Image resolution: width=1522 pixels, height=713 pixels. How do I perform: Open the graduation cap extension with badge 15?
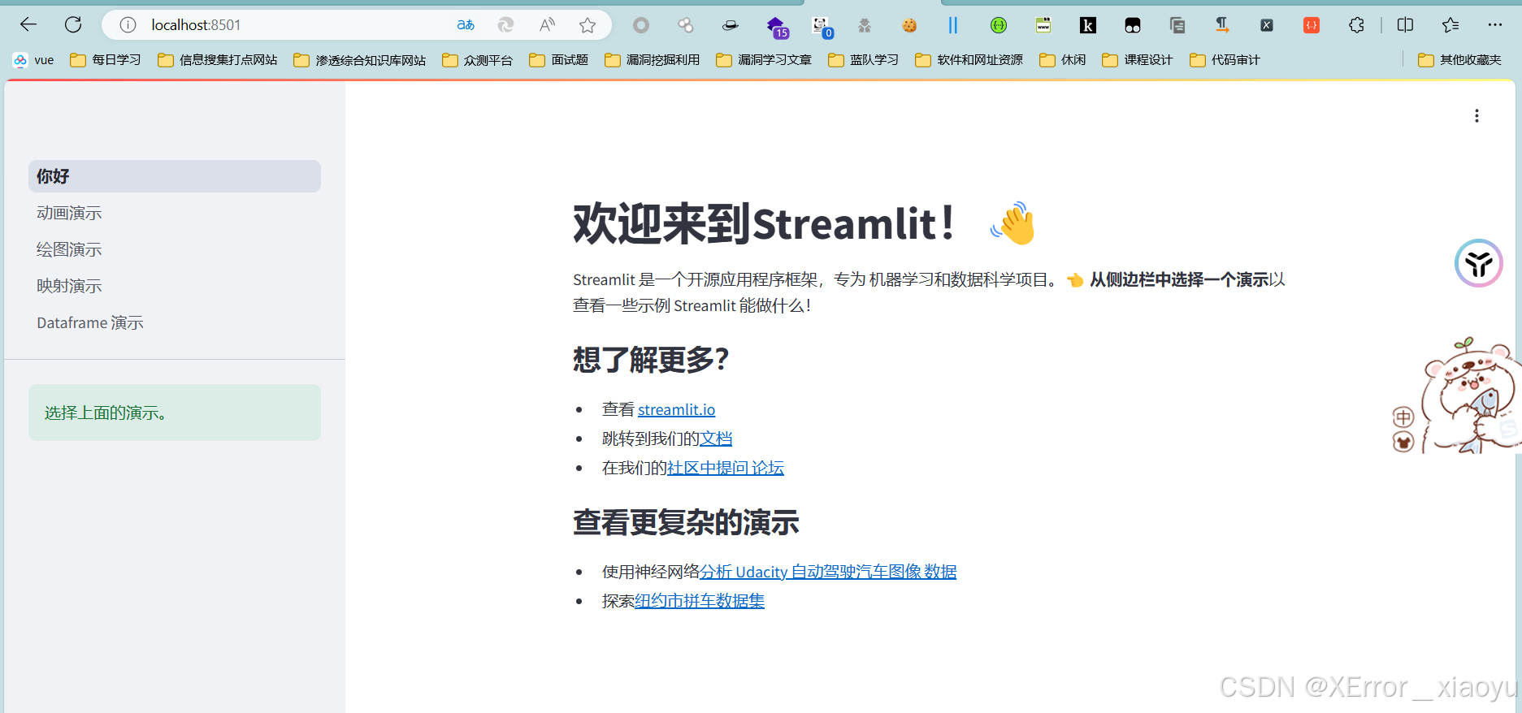(778, 27)
